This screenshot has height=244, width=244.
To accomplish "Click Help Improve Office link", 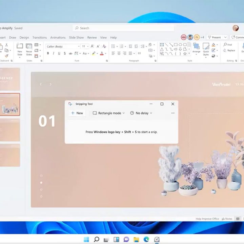I will click(x=207, y=219).
